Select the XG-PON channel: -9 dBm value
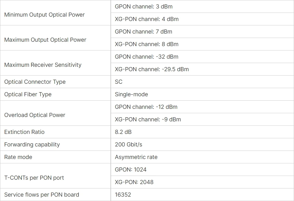294x201 pixels. pos(148,119)
